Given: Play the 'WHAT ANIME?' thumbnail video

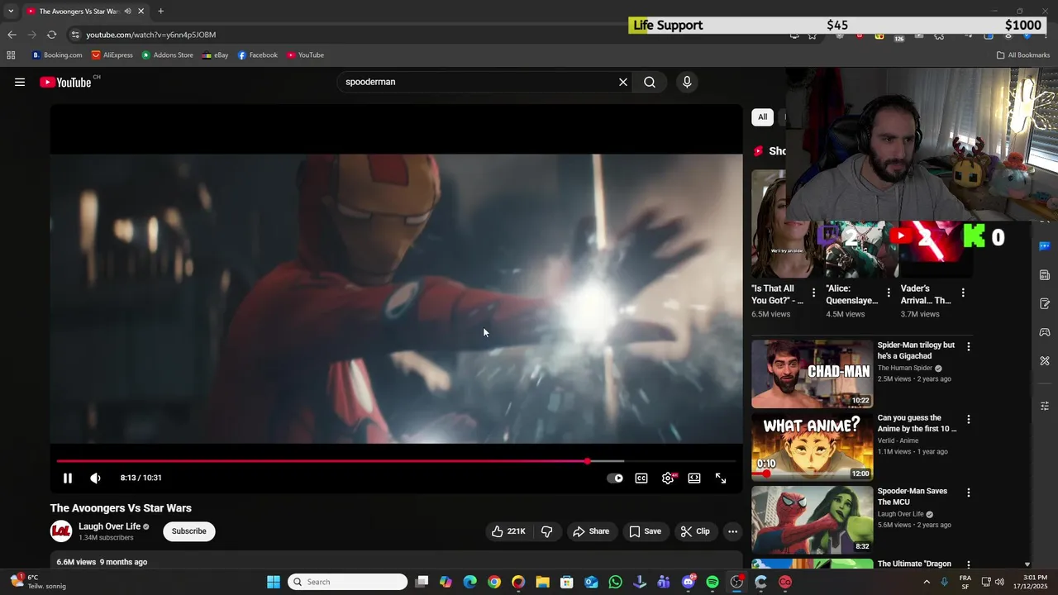Looking at the screenshot, I should click(812, 446).
